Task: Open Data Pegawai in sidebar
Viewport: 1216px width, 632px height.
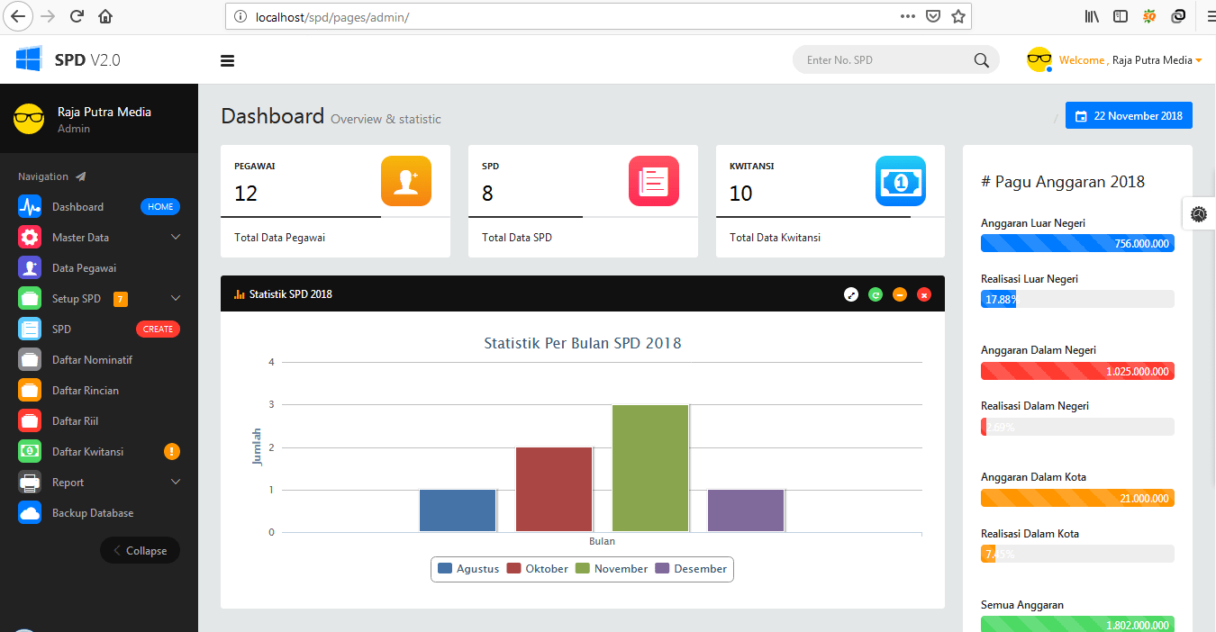Action: 84,268
